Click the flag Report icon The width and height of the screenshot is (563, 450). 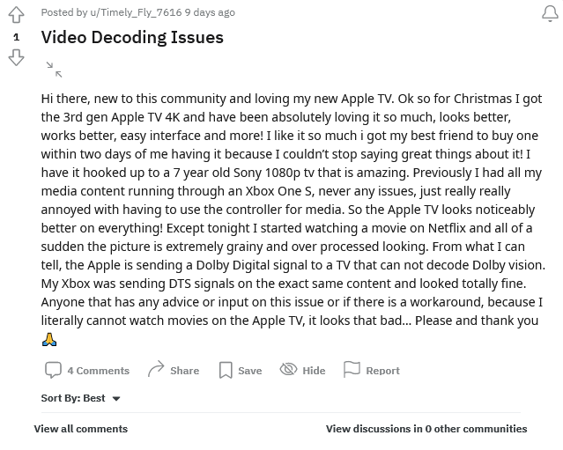[x=352, y=369]
